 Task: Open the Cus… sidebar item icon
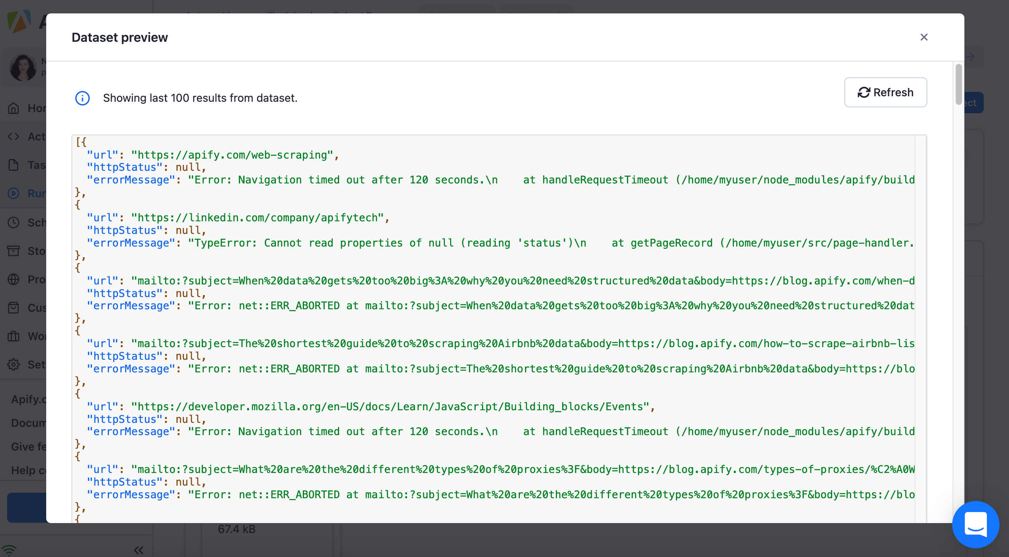coord(13,308)
